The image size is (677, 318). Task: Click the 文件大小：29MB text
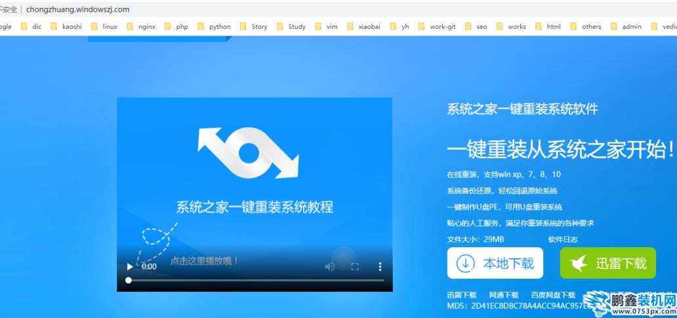[x=476, y=239]
